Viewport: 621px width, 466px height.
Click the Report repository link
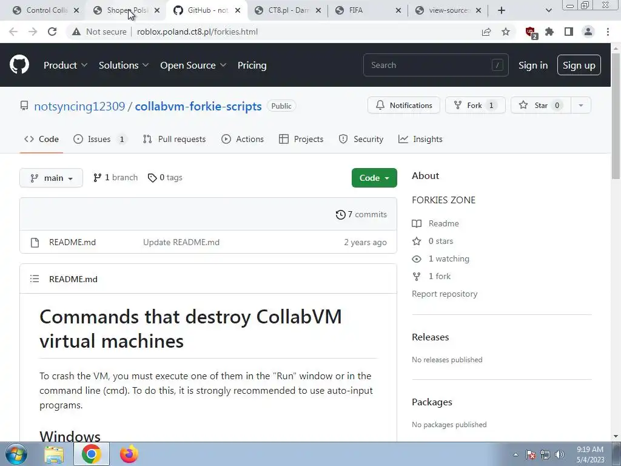[x=445, y=294]
